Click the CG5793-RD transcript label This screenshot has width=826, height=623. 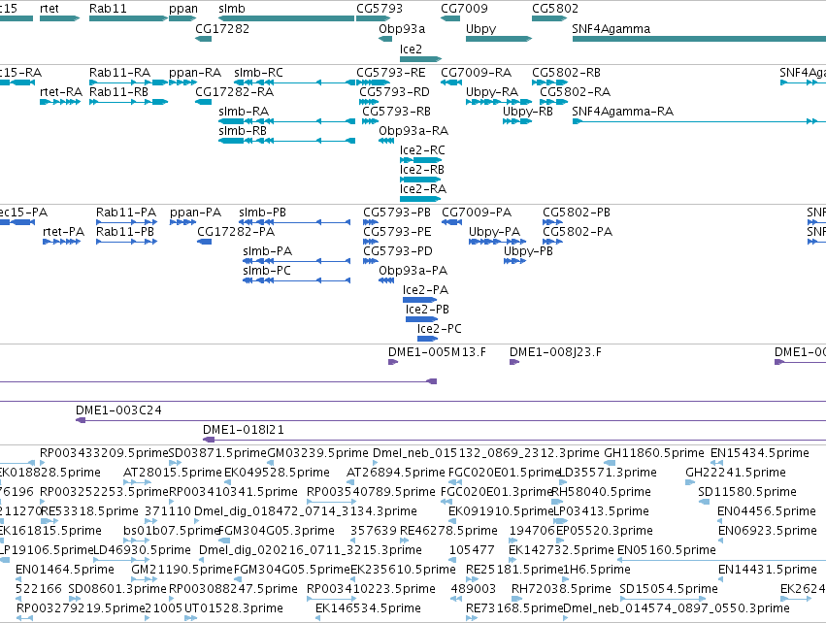(x=395, y=92)
